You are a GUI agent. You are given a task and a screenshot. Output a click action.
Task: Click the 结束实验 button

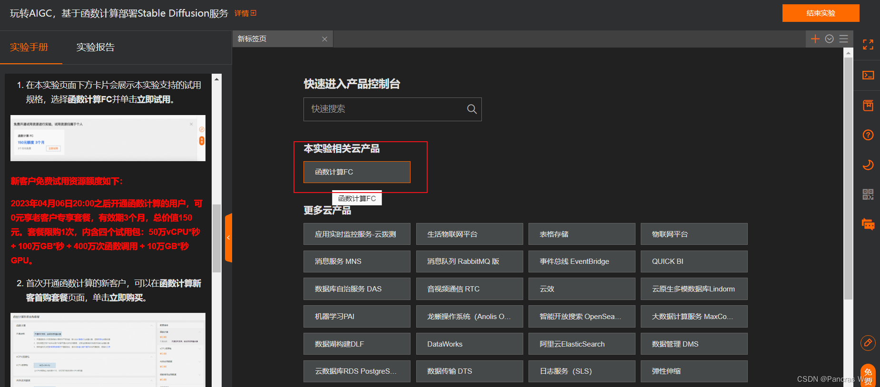click(821, 13)
